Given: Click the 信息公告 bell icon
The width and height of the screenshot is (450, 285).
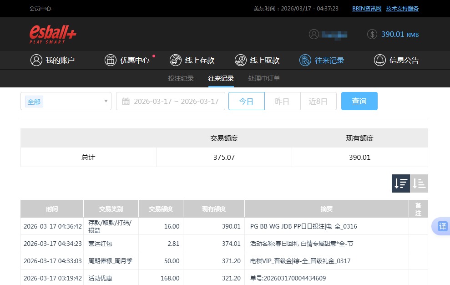Looking at the screenshot, I should [x=379, y=60].
